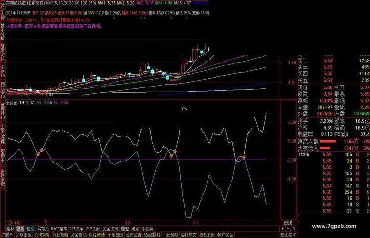The width and height of the screenshot is (370, 238).
Task: Click the 2014年 timeline label
Action: [x=14, y=223]
